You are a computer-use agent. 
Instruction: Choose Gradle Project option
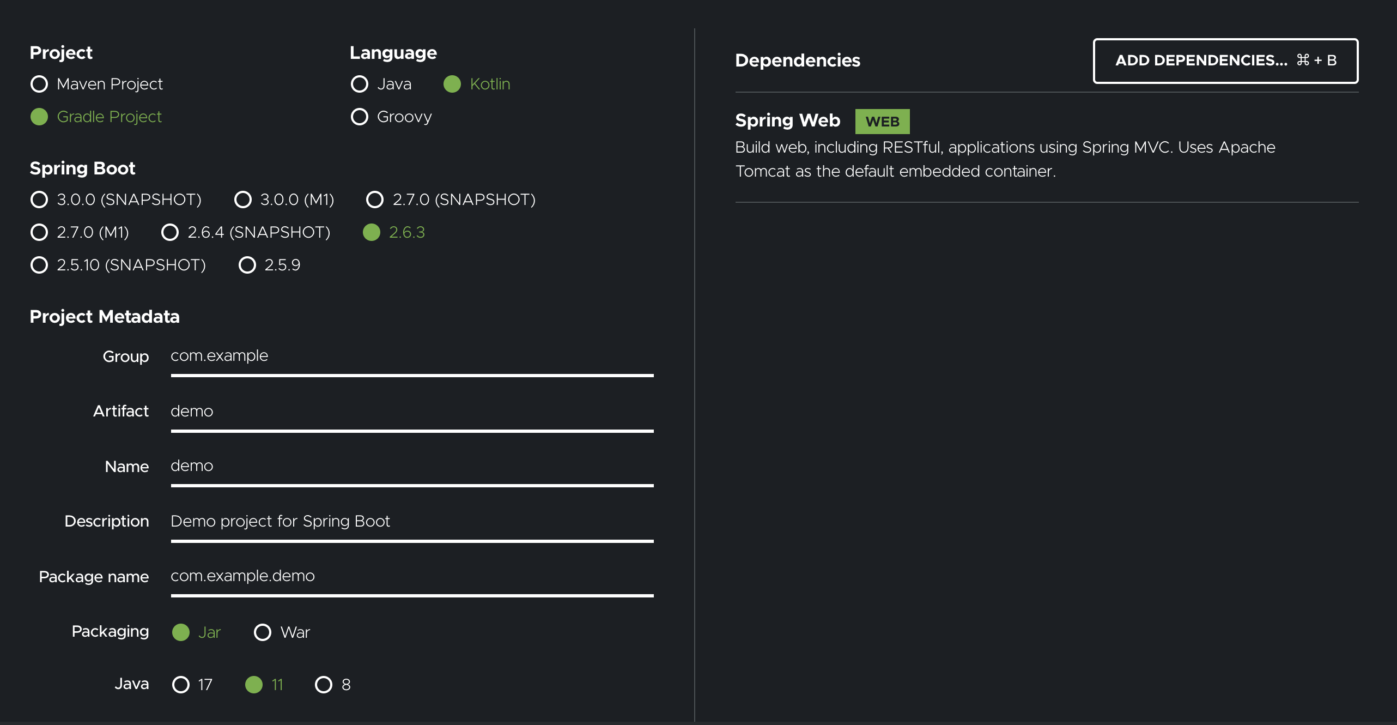(39, 117)
